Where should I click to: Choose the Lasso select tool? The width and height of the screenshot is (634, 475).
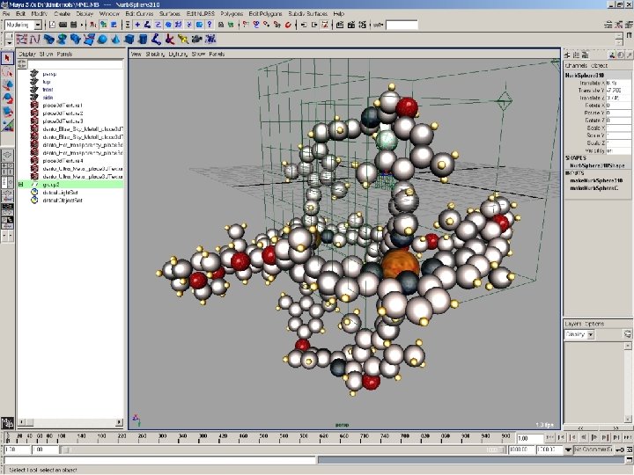pyautogui.click(x=7, y=71)
